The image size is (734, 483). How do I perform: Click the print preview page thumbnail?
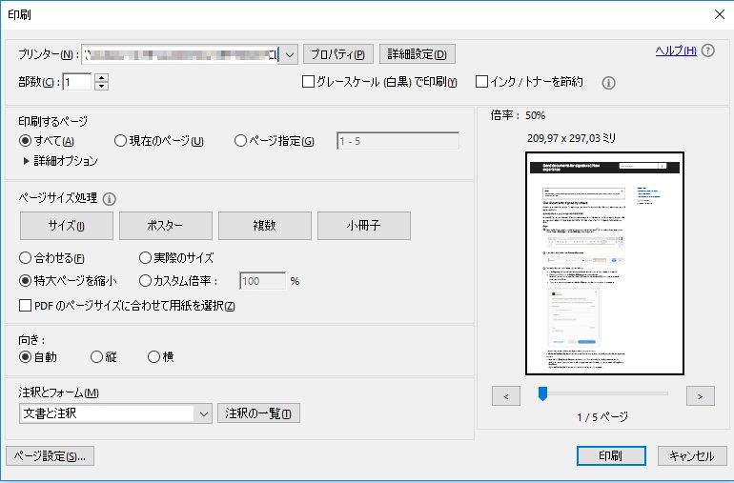[x=604, y=264]
